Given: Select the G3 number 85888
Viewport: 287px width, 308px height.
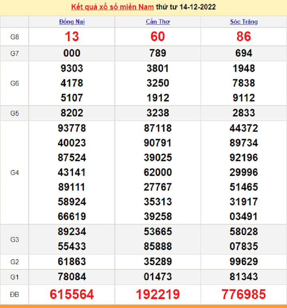Looking at the screenshot, I should 158,247.
